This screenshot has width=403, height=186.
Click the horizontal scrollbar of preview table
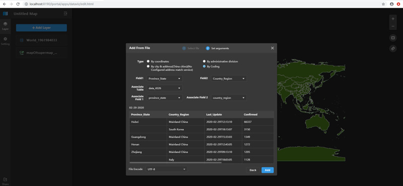pyautogui.click(x=175, y=162)
